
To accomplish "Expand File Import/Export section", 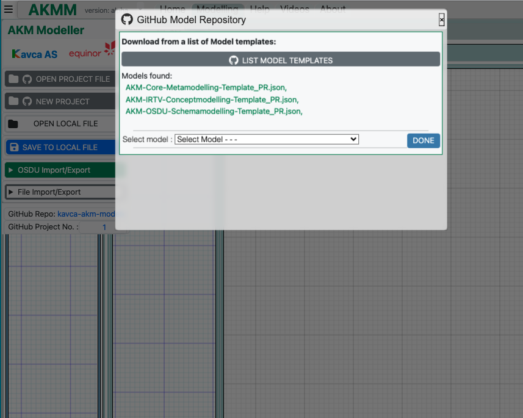I will tap(60, 192).
